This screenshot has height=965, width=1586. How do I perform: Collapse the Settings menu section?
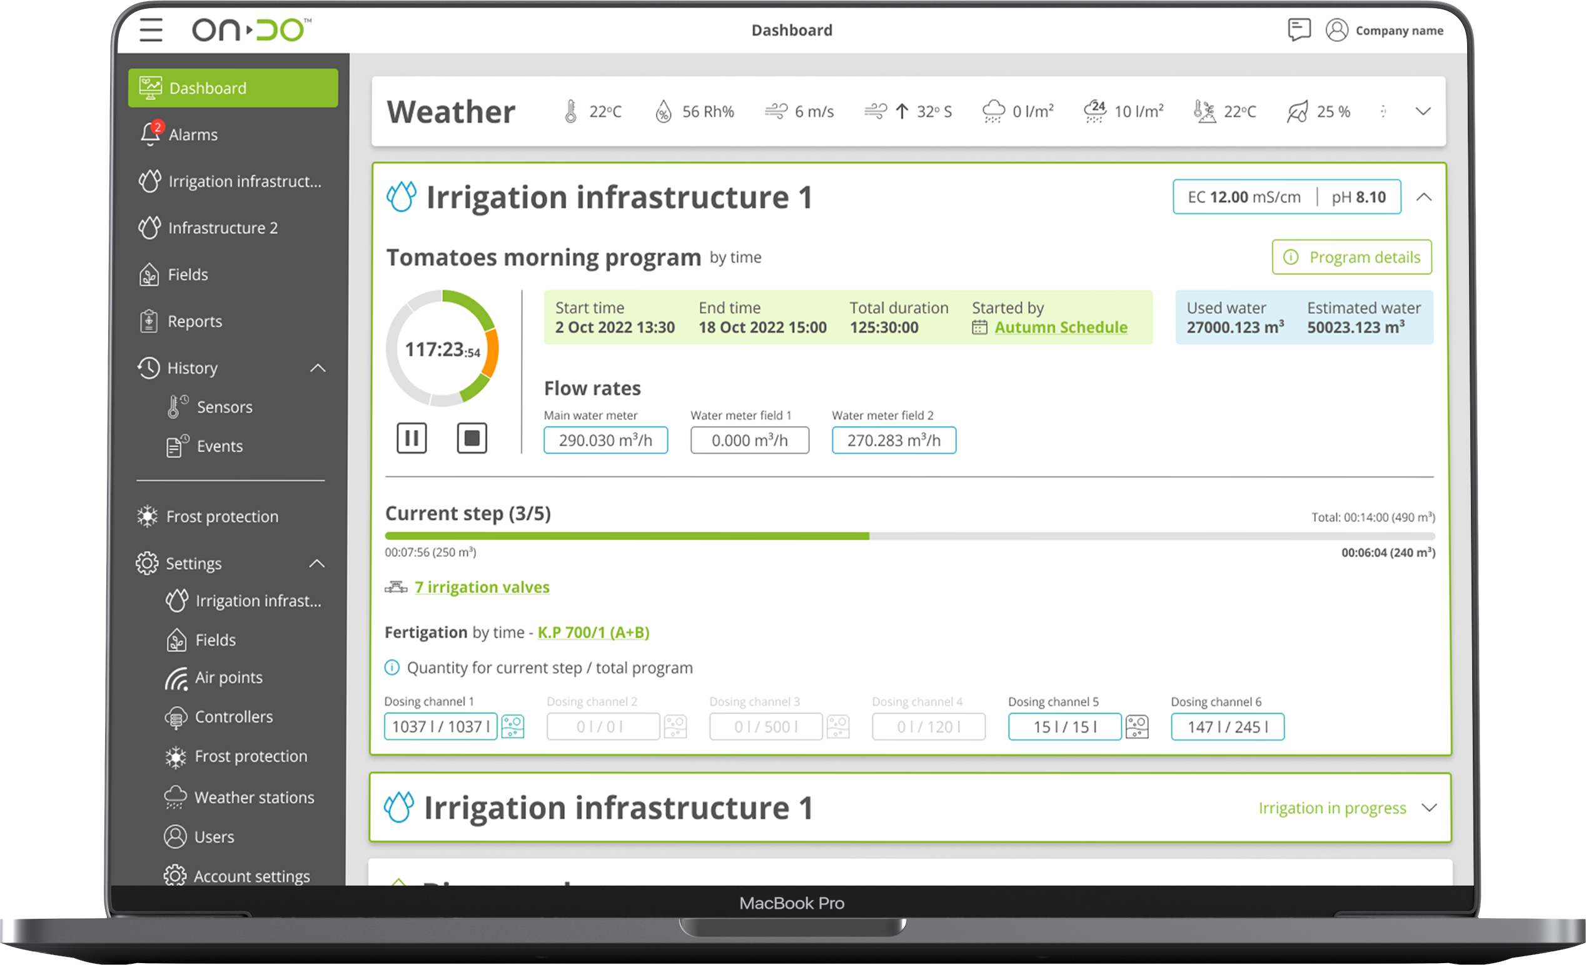(x=316, y=564)
